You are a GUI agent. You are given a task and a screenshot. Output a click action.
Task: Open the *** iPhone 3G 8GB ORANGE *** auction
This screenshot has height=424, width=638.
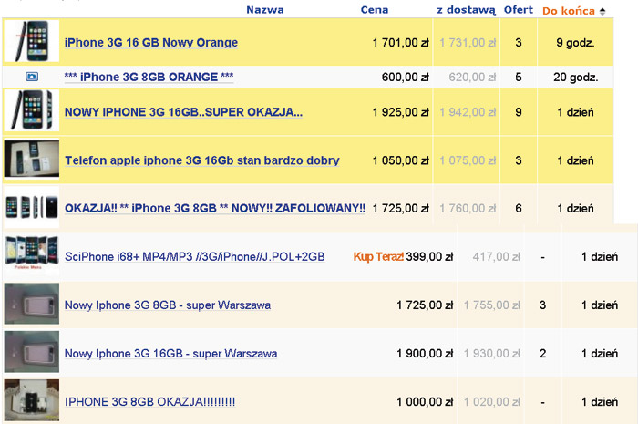149,78
